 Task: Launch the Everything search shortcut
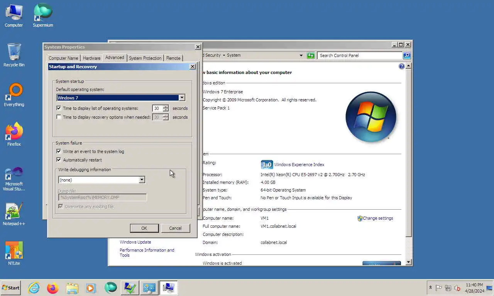point(14,95)
